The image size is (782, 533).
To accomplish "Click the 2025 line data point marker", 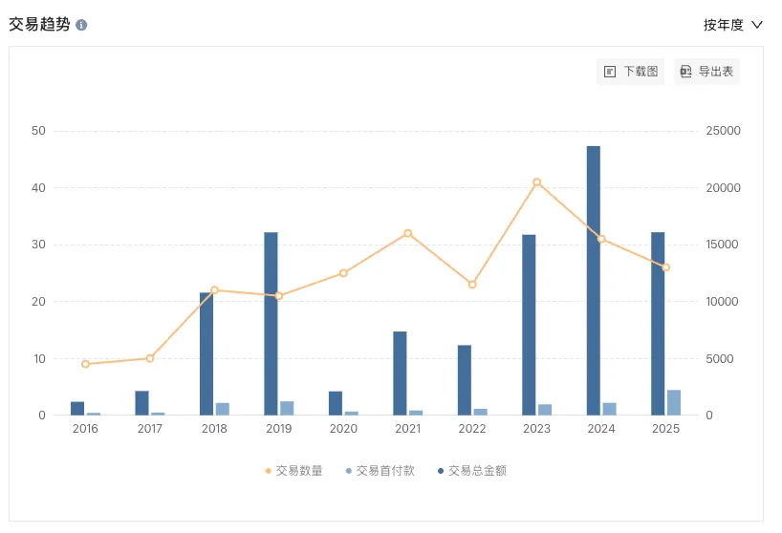I will click(665, 266).
